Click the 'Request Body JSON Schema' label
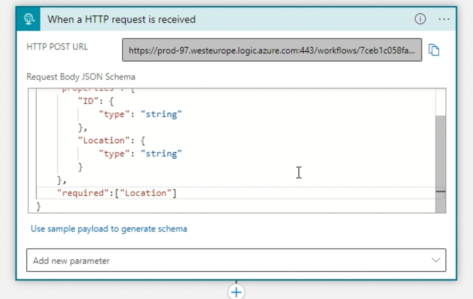Viewport: 473px width, 299px height. coord(81,77)
